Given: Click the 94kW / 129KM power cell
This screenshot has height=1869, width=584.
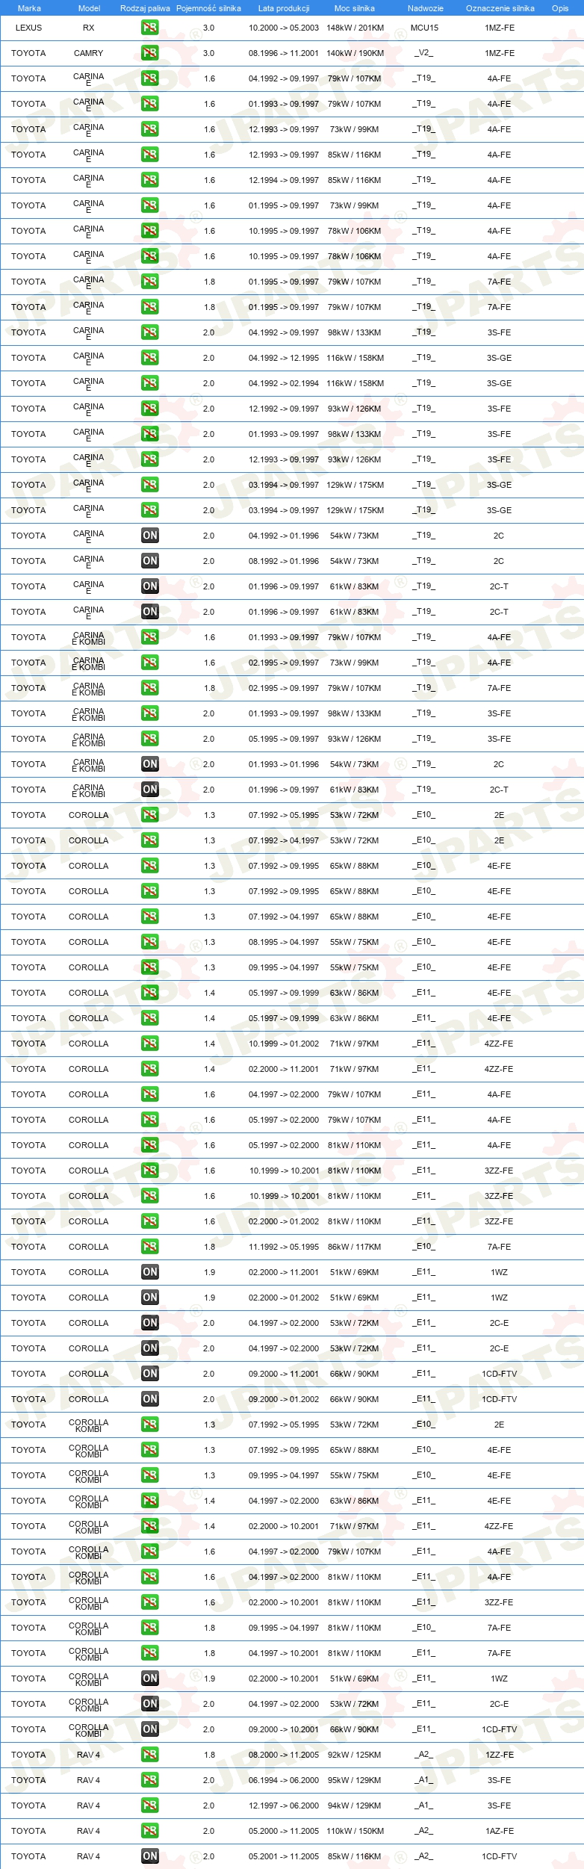Looking at the screenshot, I should [355, 1806].
